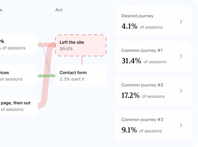Click the node showing 'vices' of sessions
198x147 pixels.
19,76
